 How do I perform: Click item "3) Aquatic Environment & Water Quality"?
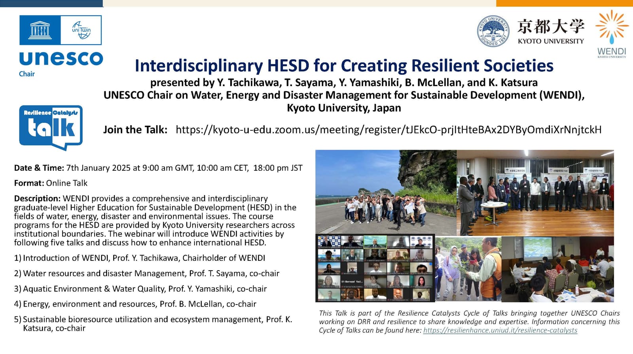140,289
